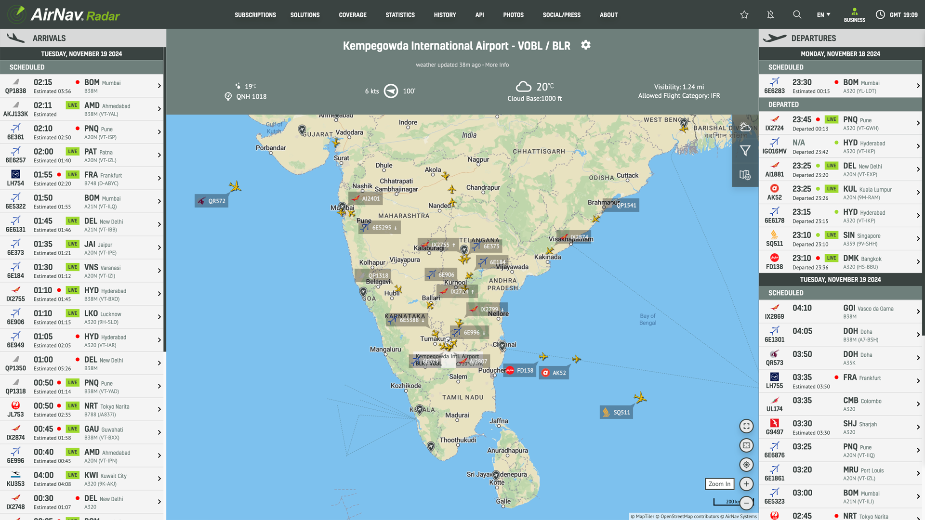Open airport settings gear icon
The height and width of the screenshot is (520, 925).
(586, 45)
